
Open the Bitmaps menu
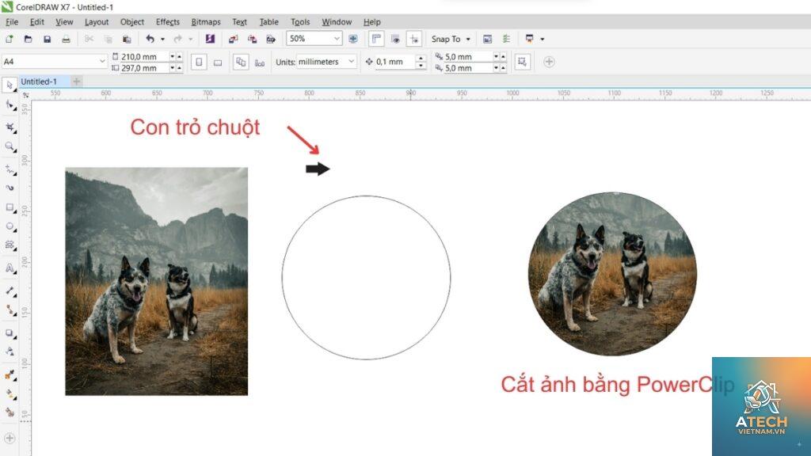click(x=206, y=21)
